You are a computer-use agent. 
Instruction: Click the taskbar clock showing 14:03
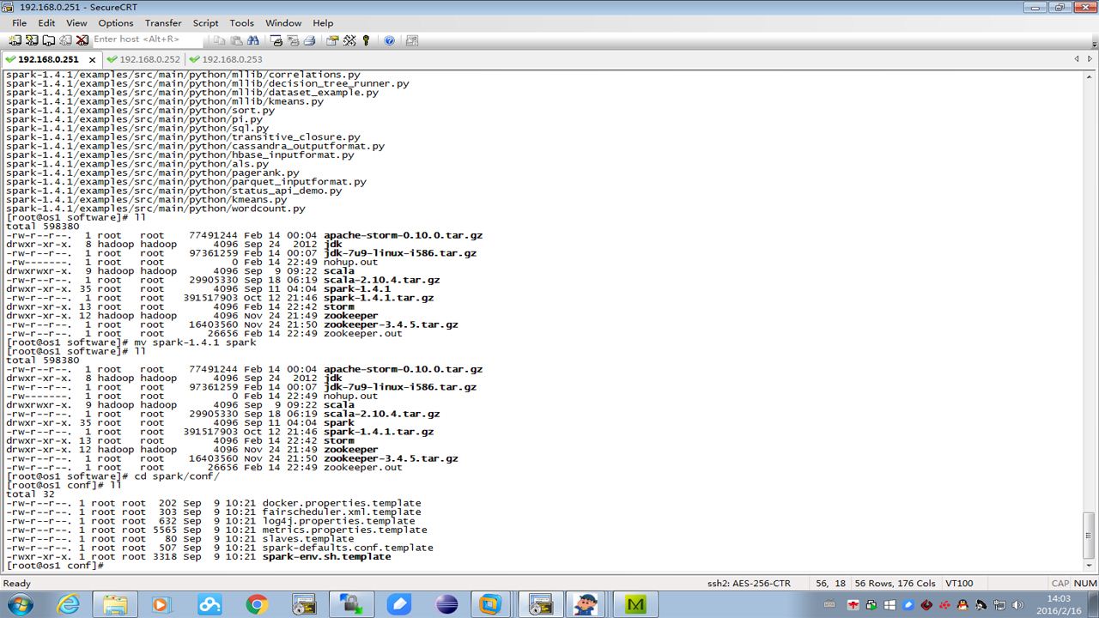coord(1060,604)
